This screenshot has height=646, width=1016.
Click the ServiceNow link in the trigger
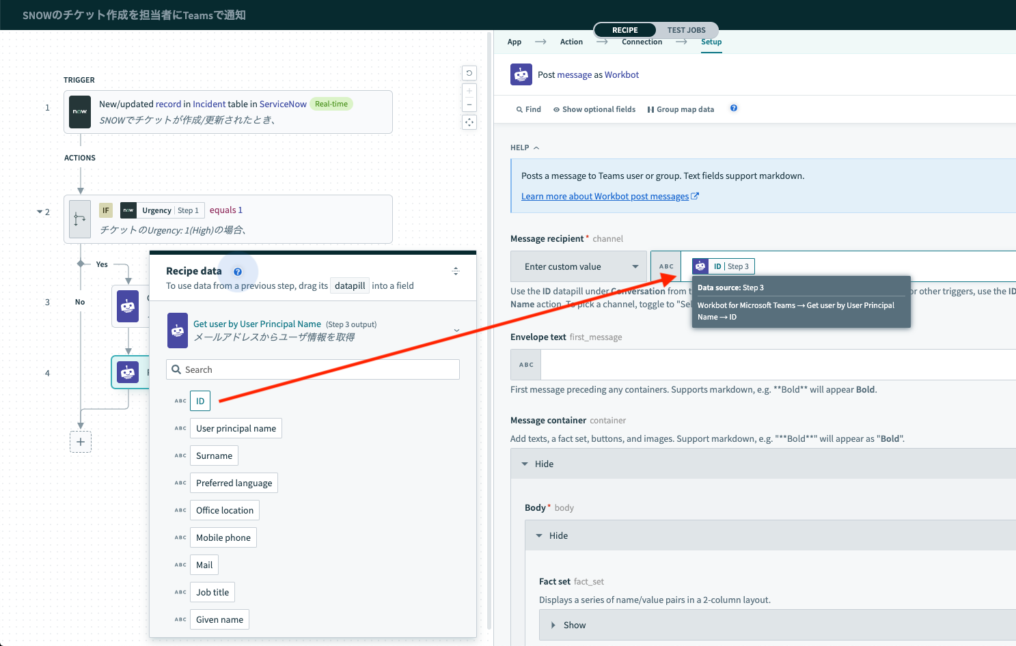[x=283, y=104]
